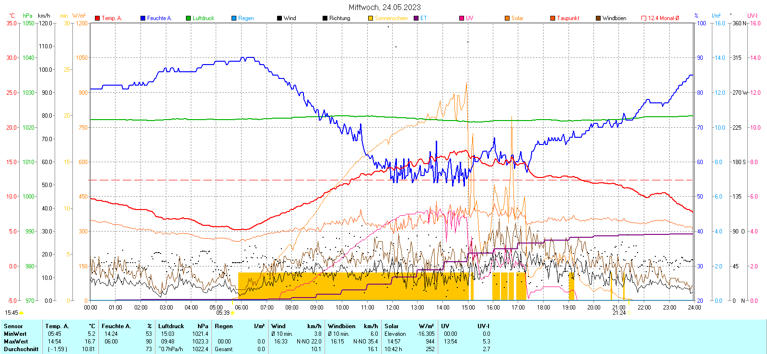
Task: Click the purple ET legend square
Action: (416, 18)
